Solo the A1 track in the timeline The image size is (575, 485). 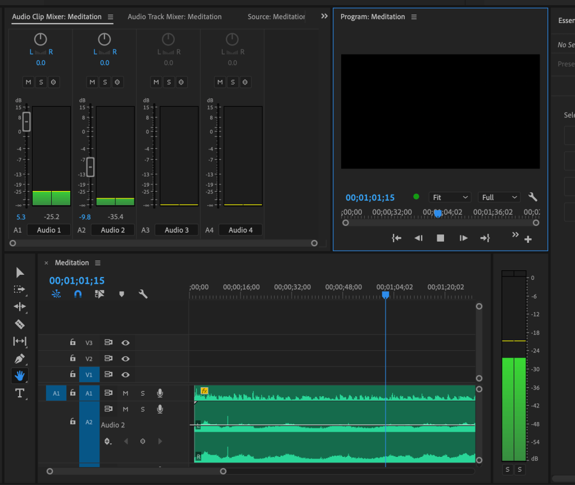click(143, 393)
